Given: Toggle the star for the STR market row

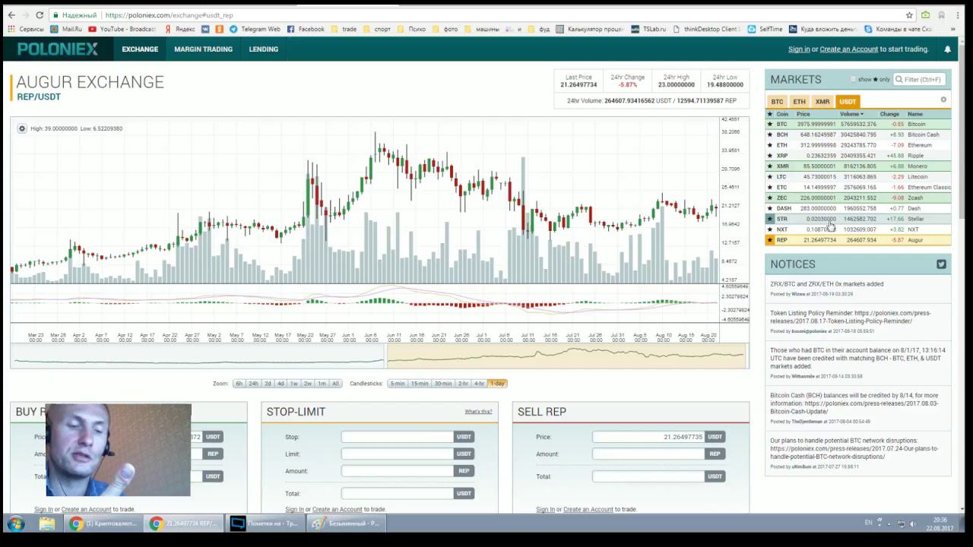Looking at the screenshot, I should pos(770,219).
